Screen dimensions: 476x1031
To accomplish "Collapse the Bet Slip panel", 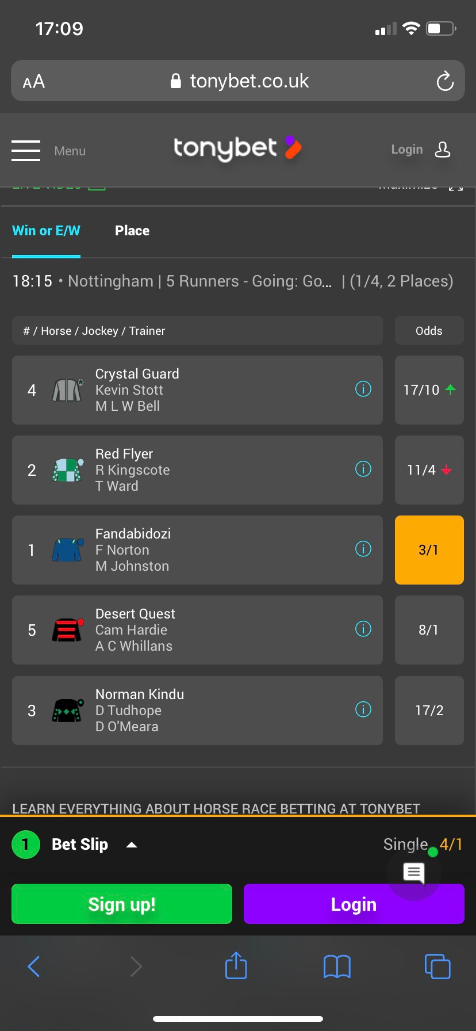I will 132,844.
